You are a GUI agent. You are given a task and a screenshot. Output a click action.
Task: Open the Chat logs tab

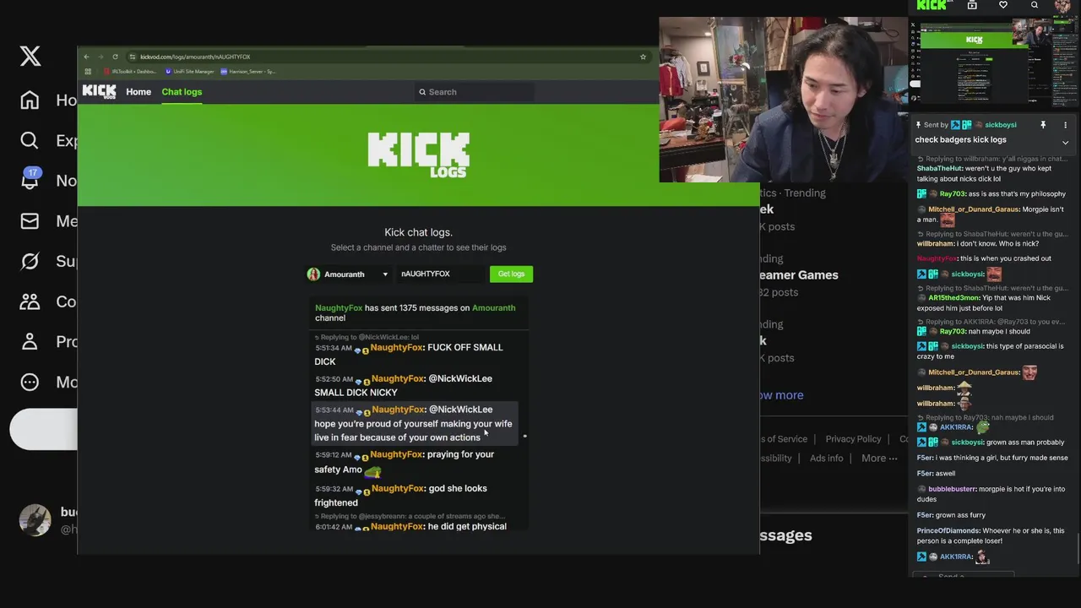[x=182, y=92]
